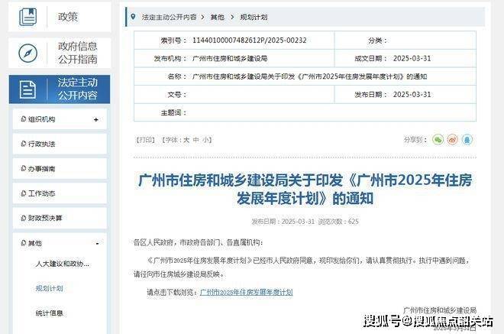This screenshot has width=504, height=334.
Task: Open 其他 sidebar item
Action: coord(60,243)
